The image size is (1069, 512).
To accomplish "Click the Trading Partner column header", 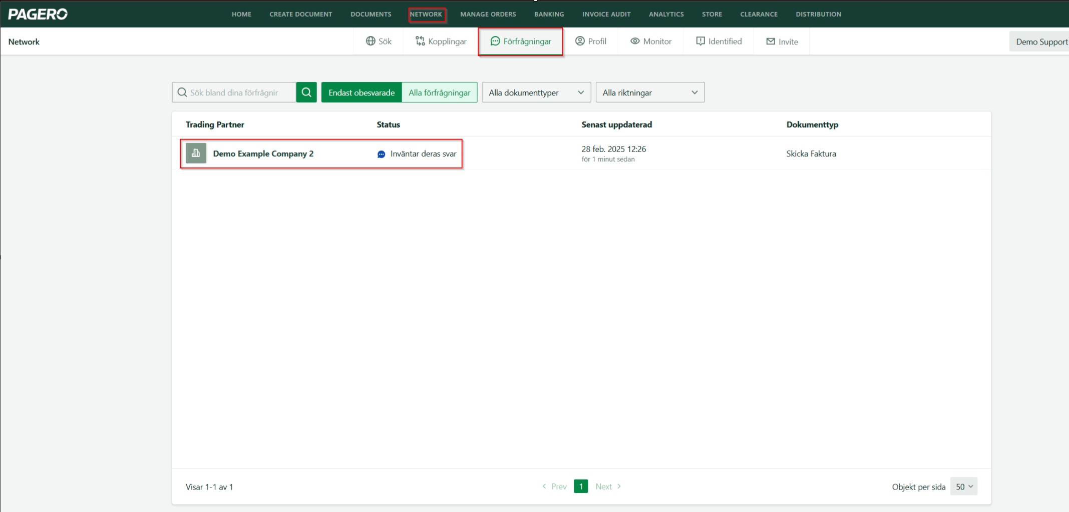I will tap(215, 124).
